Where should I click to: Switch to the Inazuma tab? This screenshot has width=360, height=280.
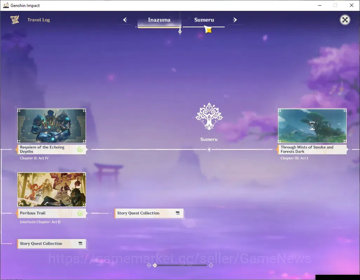(159, 20)
